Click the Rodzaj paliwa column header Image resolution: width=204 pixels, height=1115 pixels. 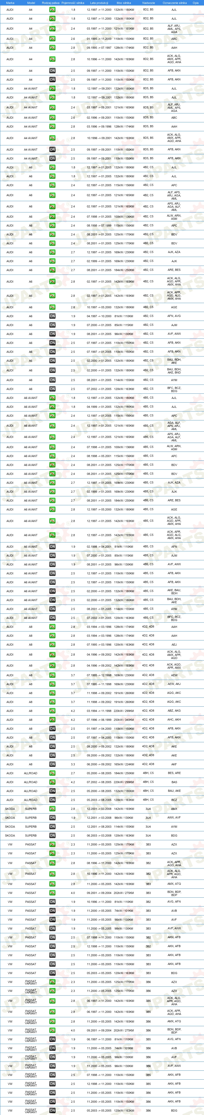(x=50, y=3)
